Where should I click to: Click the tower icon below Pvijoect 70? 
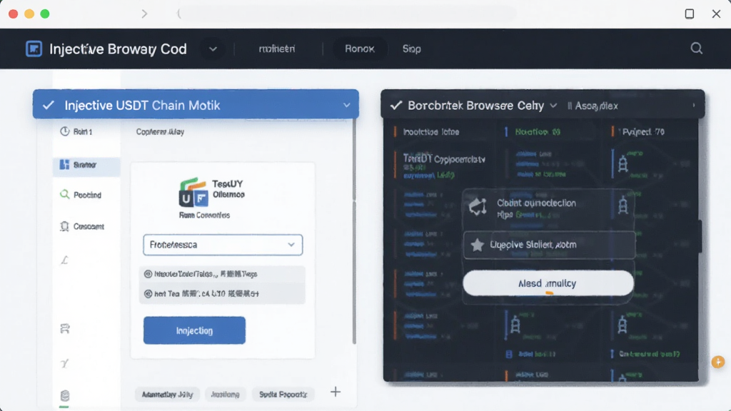[622, 164]
